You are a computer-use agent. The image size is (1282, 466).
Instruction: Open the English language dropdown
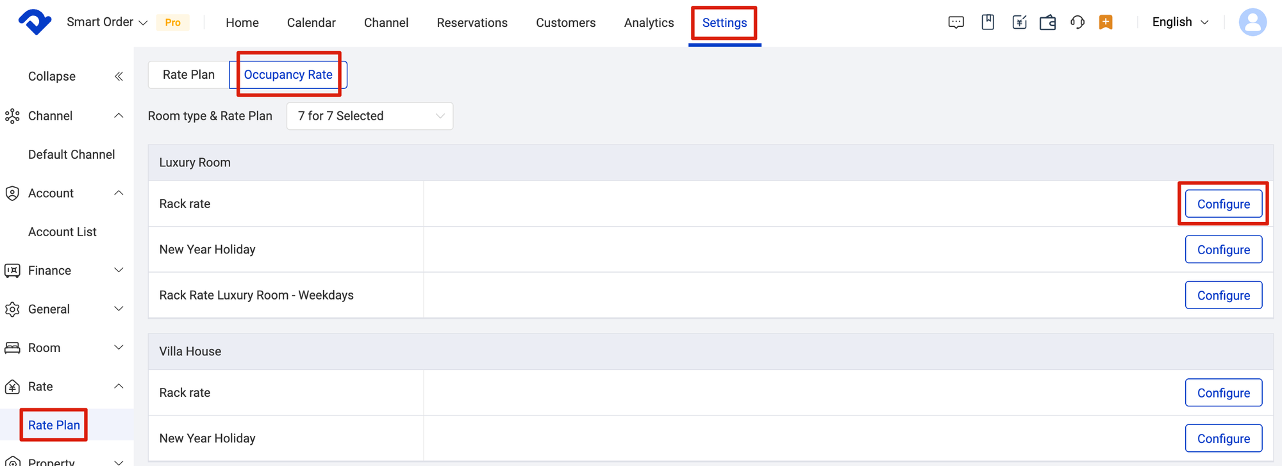click(x=1180, y=22)
